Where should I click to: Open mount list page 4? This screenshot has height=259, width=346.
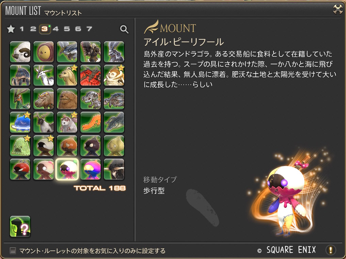(x=55, y=29)
